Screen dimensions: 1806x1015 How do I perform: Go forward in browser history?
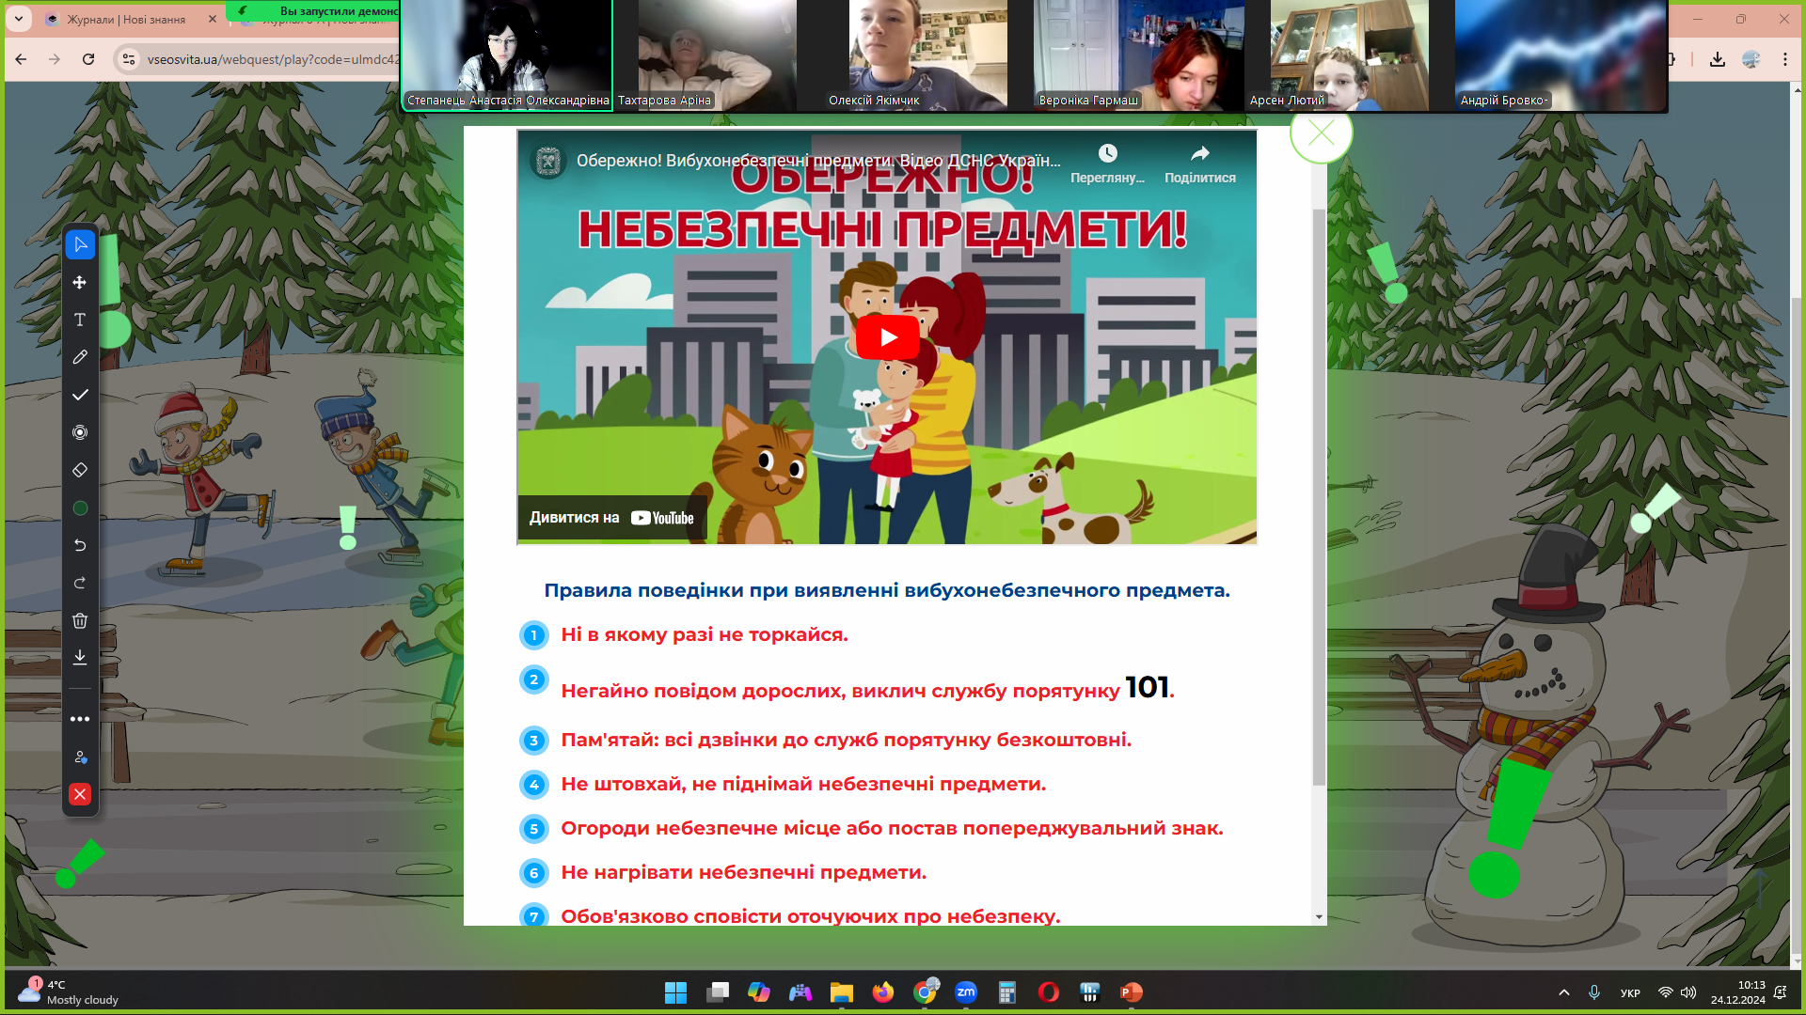click(55, 59)
